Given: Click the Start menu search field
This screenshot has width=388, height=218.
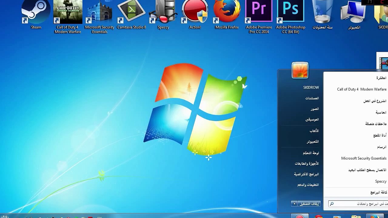Looking at the screenshot, I should pyautogui.click(x=358, y=204).
